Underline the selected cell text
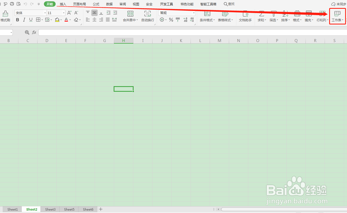 click(x=31, y=20)
